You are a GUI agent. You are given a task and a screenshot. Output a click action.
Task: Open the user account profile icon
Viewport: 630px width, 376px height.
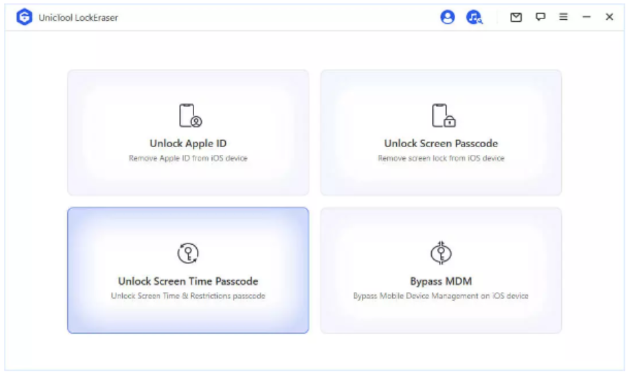click(448, 18)
